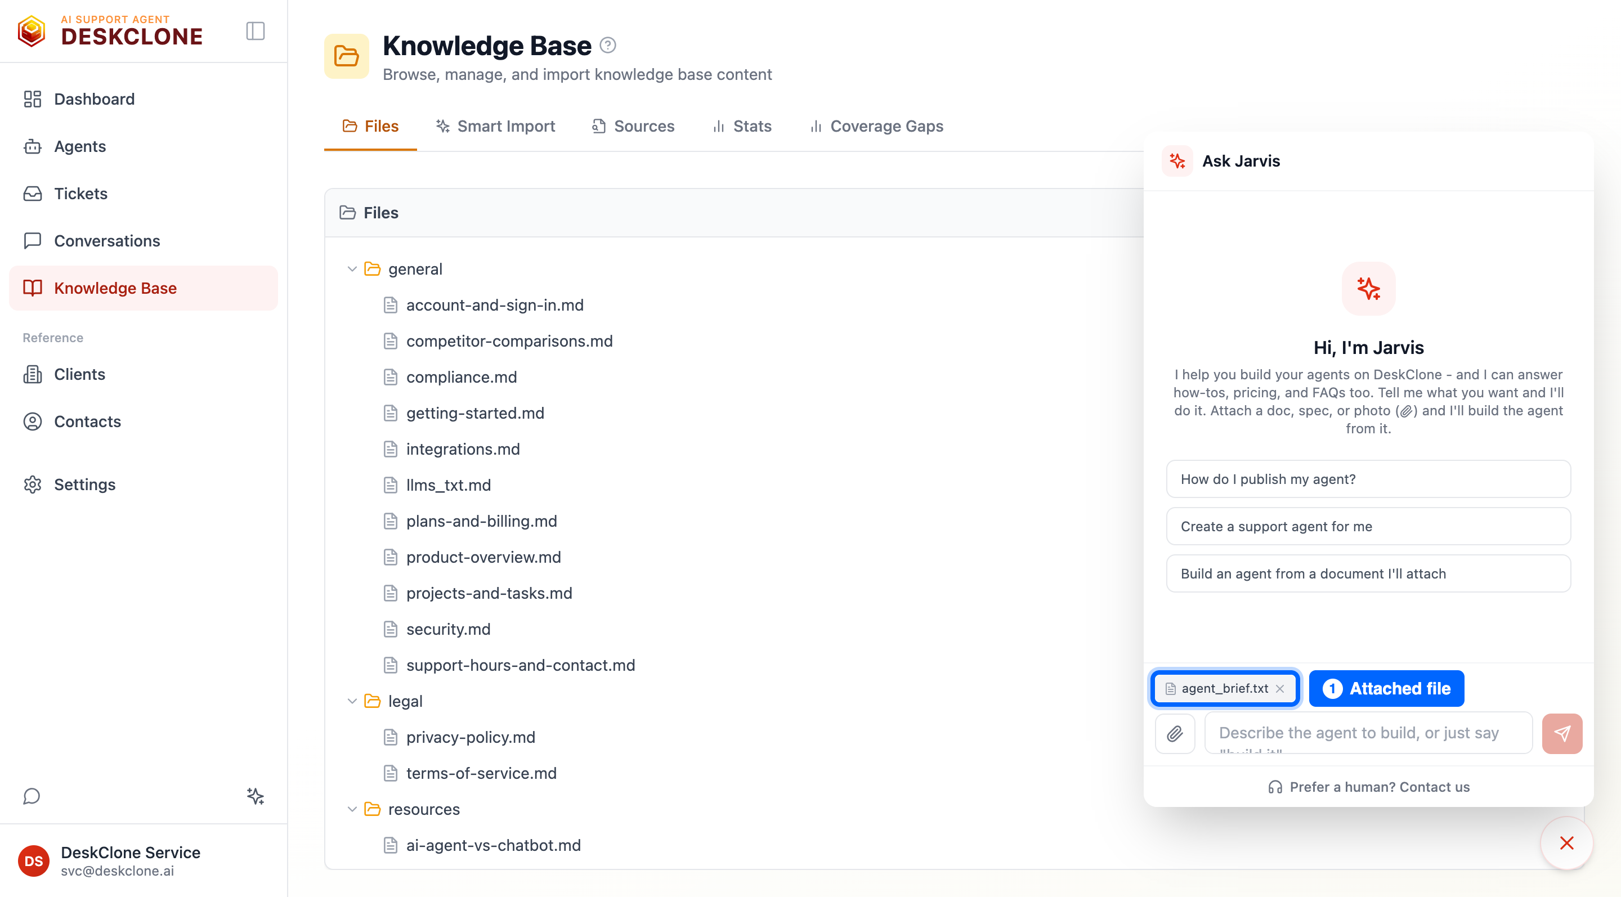Click file icon beside terms-of-service.md
1621x897 pixels.
390,773
